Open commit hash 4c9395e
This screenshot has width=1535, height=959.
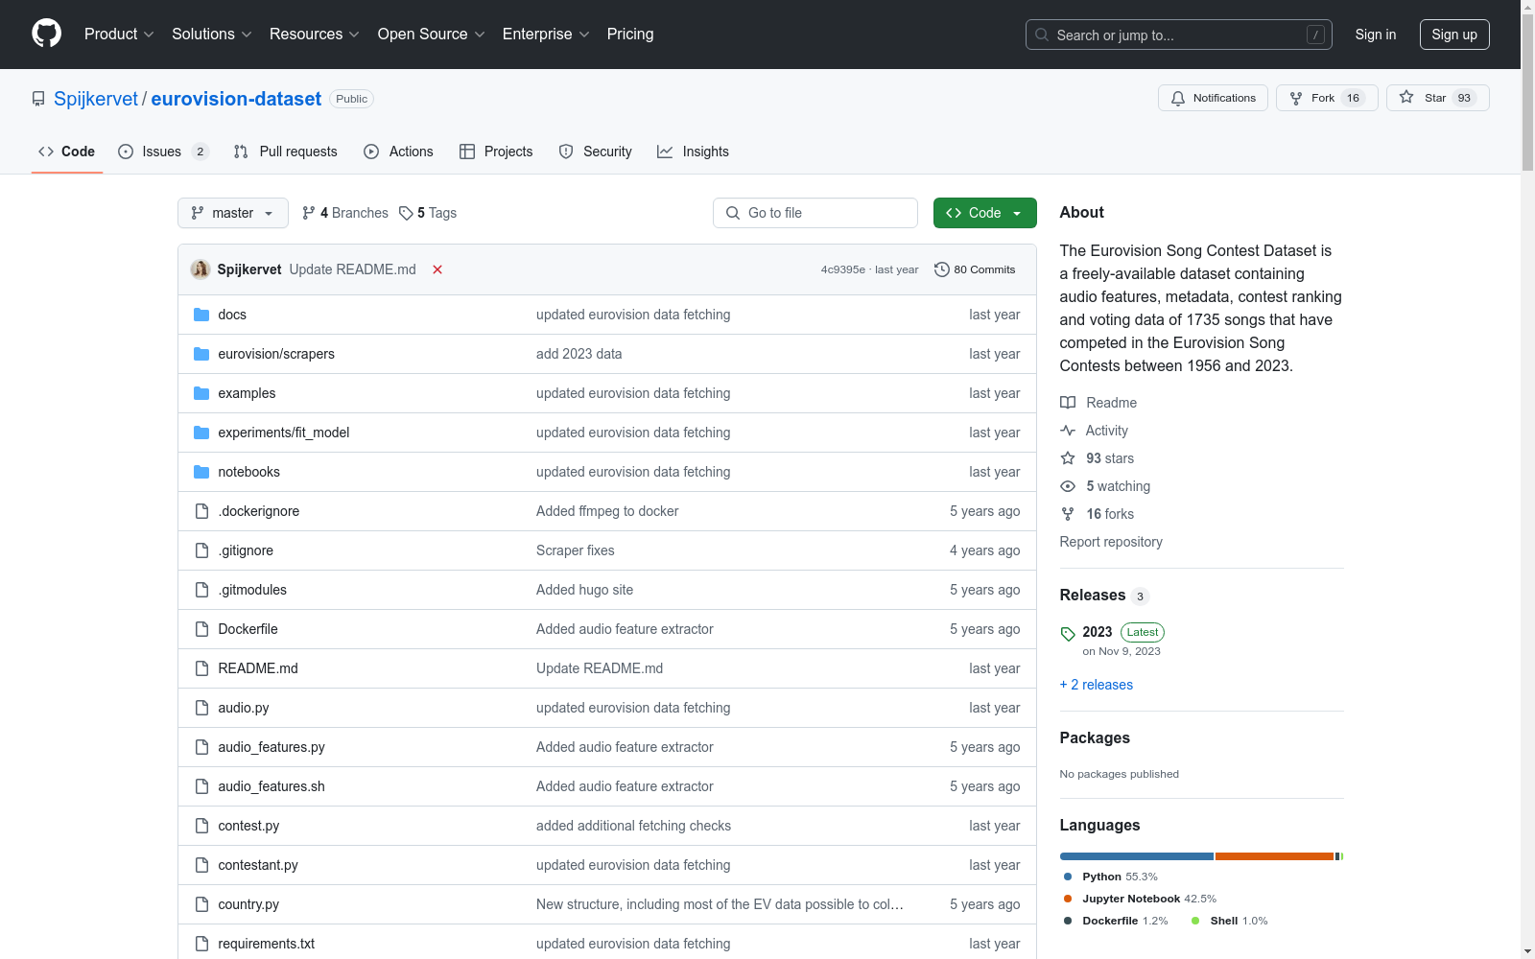(x=842, y=269)
